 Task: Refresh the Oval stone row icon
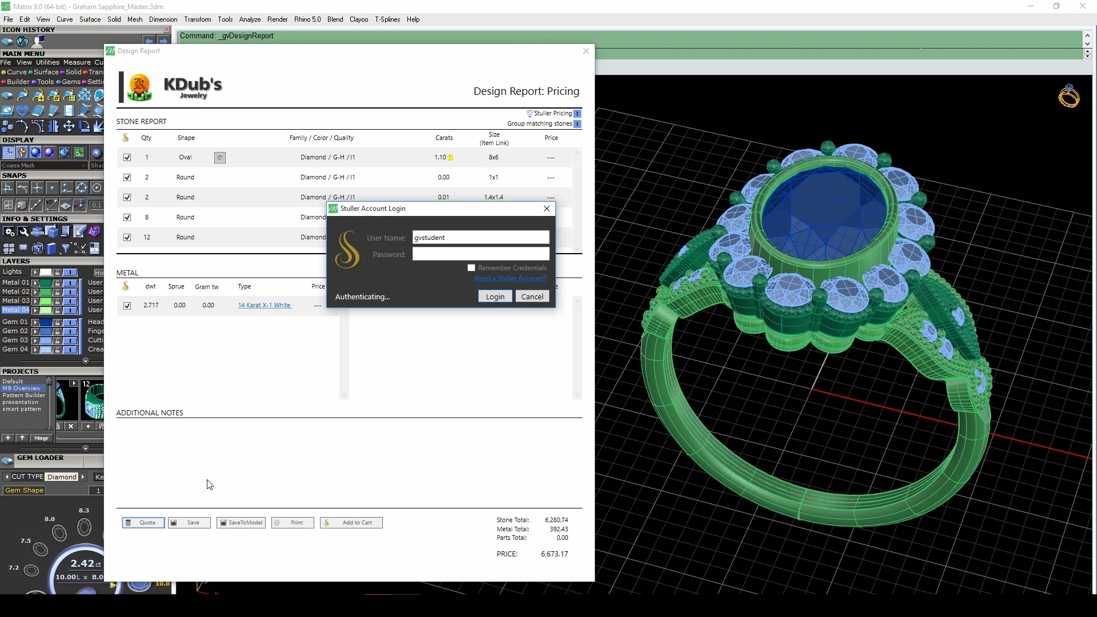click(219, 157)
